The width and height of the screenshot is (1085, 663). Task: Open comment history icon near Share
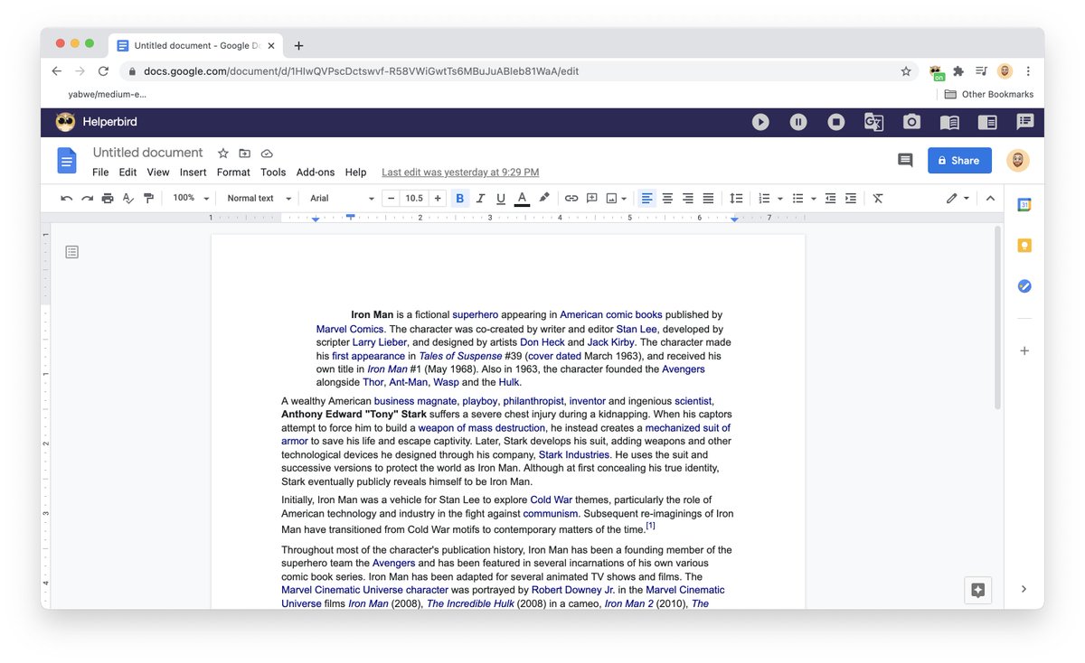[x=905, y=161]
